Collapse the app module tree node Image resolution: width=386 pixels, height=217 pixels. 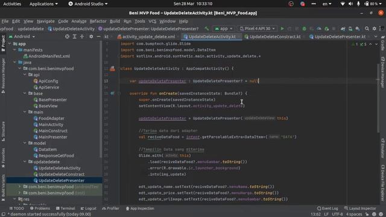[10, 44]
